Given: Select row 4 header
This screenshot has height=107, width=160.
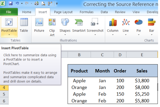Looking at the screenshot, I should (x=4, y=88).
